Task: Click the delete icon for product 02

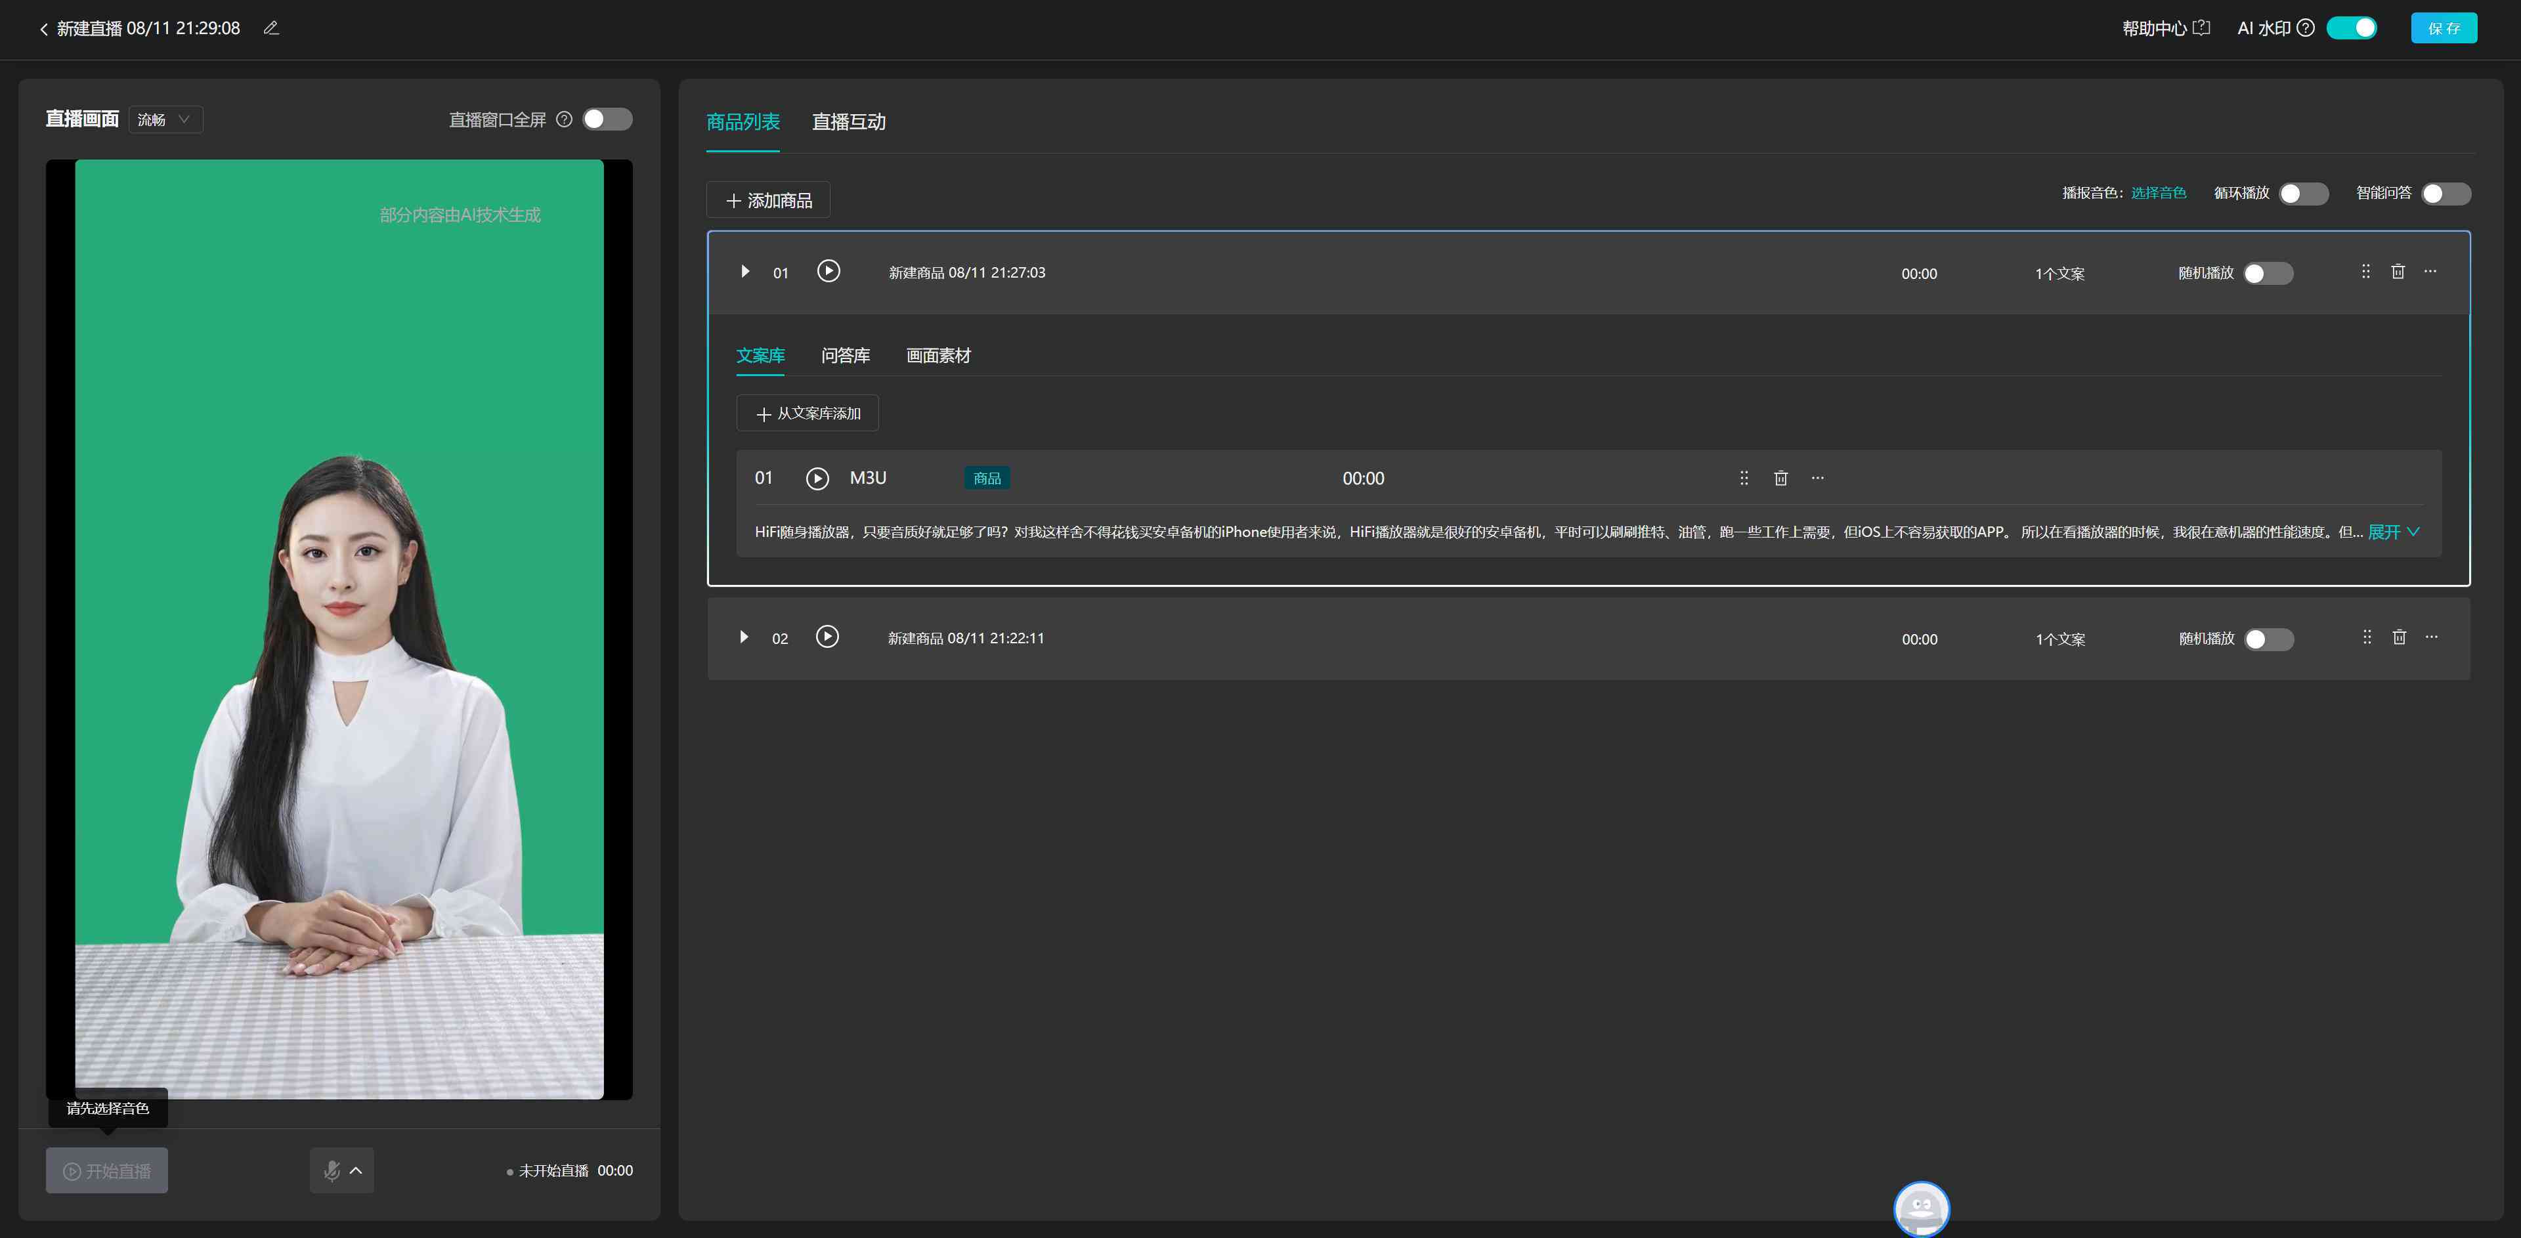Action: (2397, 638)
